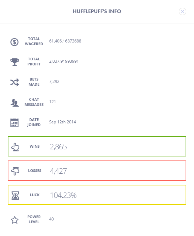Click the people Chat Messages icon
Screen dimensions: 194x236
point(14,103)
